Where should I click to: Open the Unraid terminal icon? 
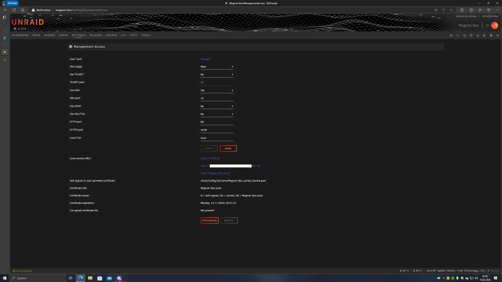458,36
